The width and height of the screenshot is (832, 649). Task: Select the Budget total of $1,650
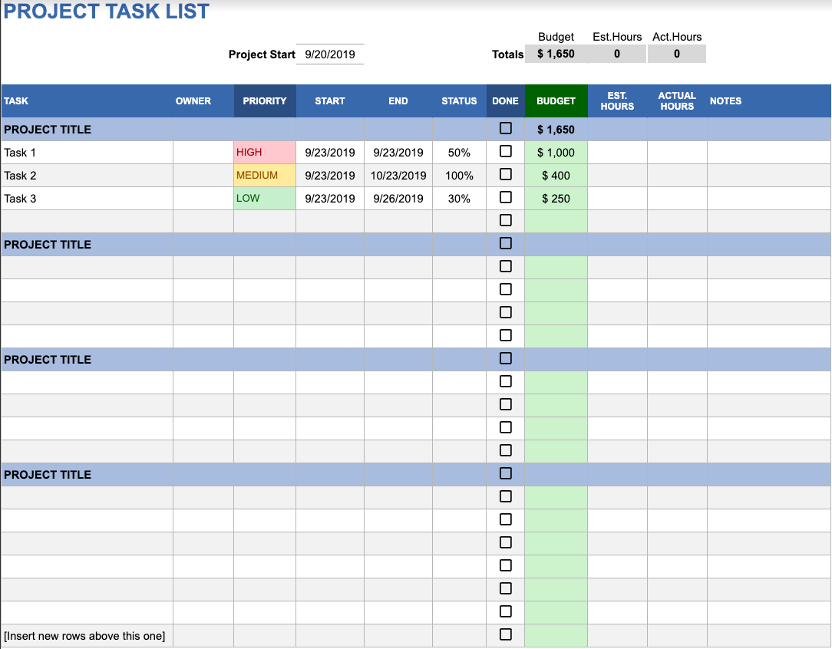point(556,54)
